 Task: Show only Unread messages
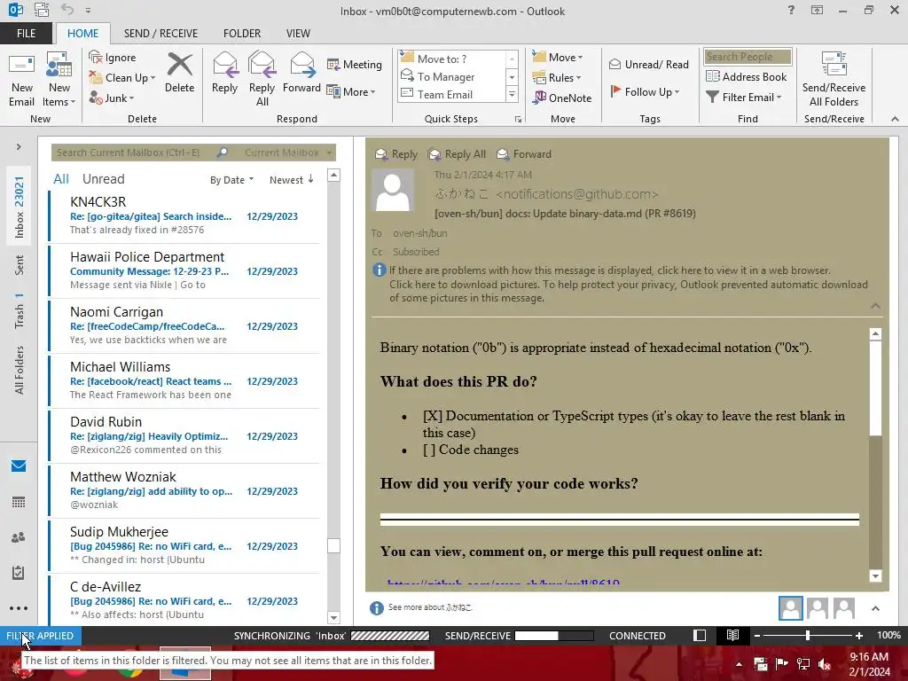tap(104, 179)
